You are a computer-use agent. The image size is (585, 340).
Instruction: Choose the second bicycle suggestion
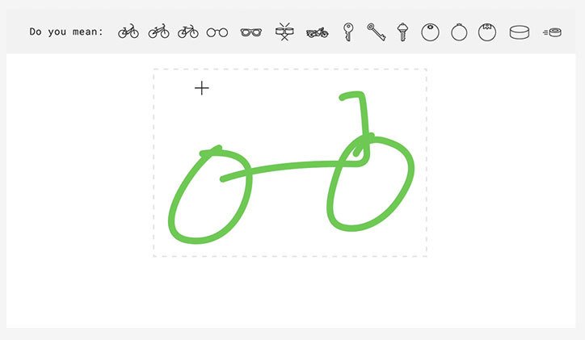click(x=158, y=31)
